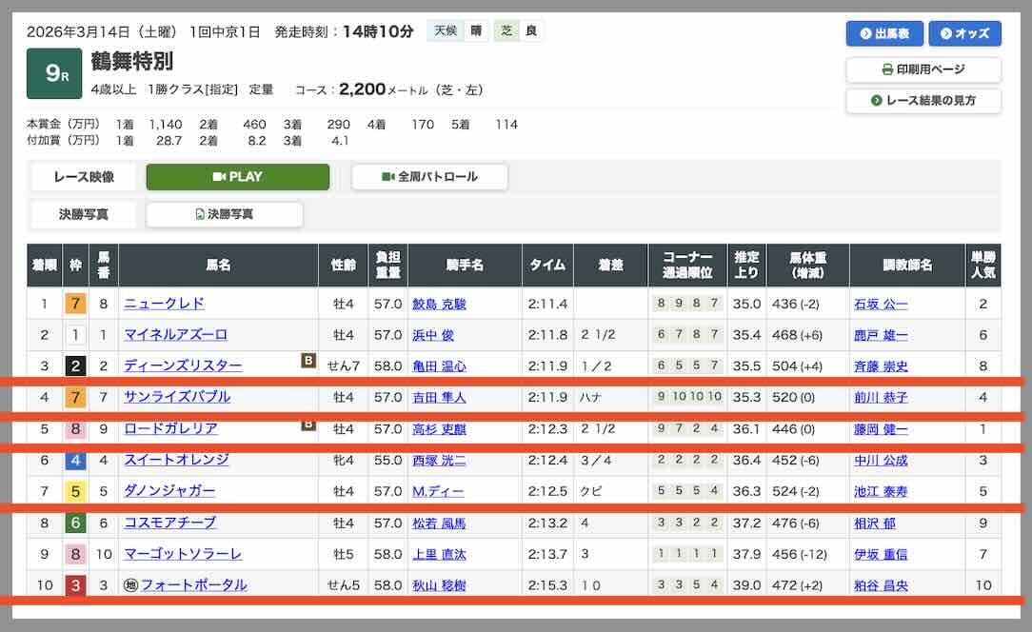Viewport: 1032px width, 632px height.
Task: Click the 地 mark next to フォートポータル
Action: click(x=131, y=585)
